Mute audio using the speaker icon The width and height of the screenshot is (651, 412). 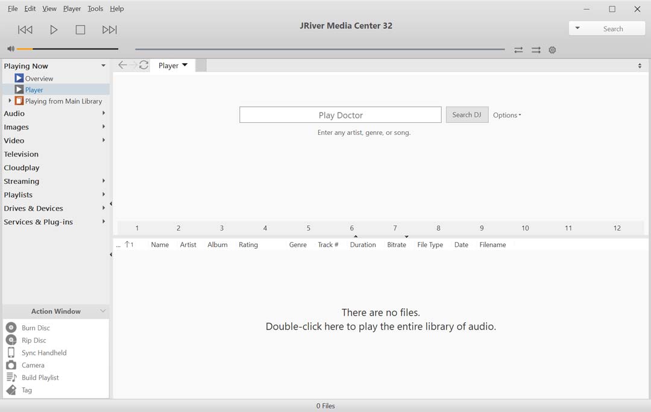tap(11, 49)
